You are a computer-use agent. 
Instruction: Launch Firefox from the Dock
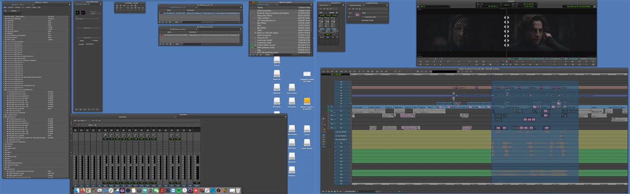pyautogui.click(x=82, y=190)
